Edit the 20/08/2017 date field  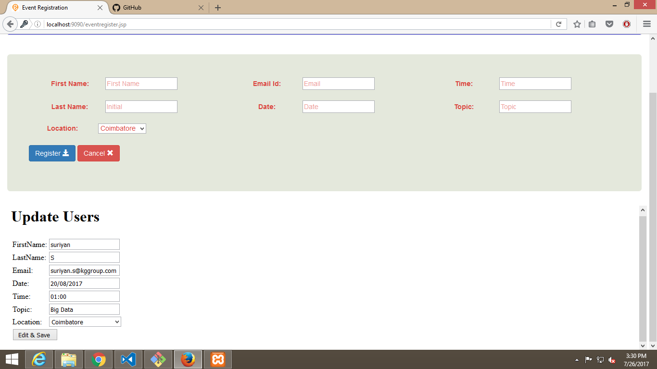click(84, 283)
